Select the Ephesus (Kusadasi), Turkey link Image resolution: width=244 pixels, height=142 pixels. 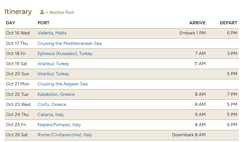[65, 53]
